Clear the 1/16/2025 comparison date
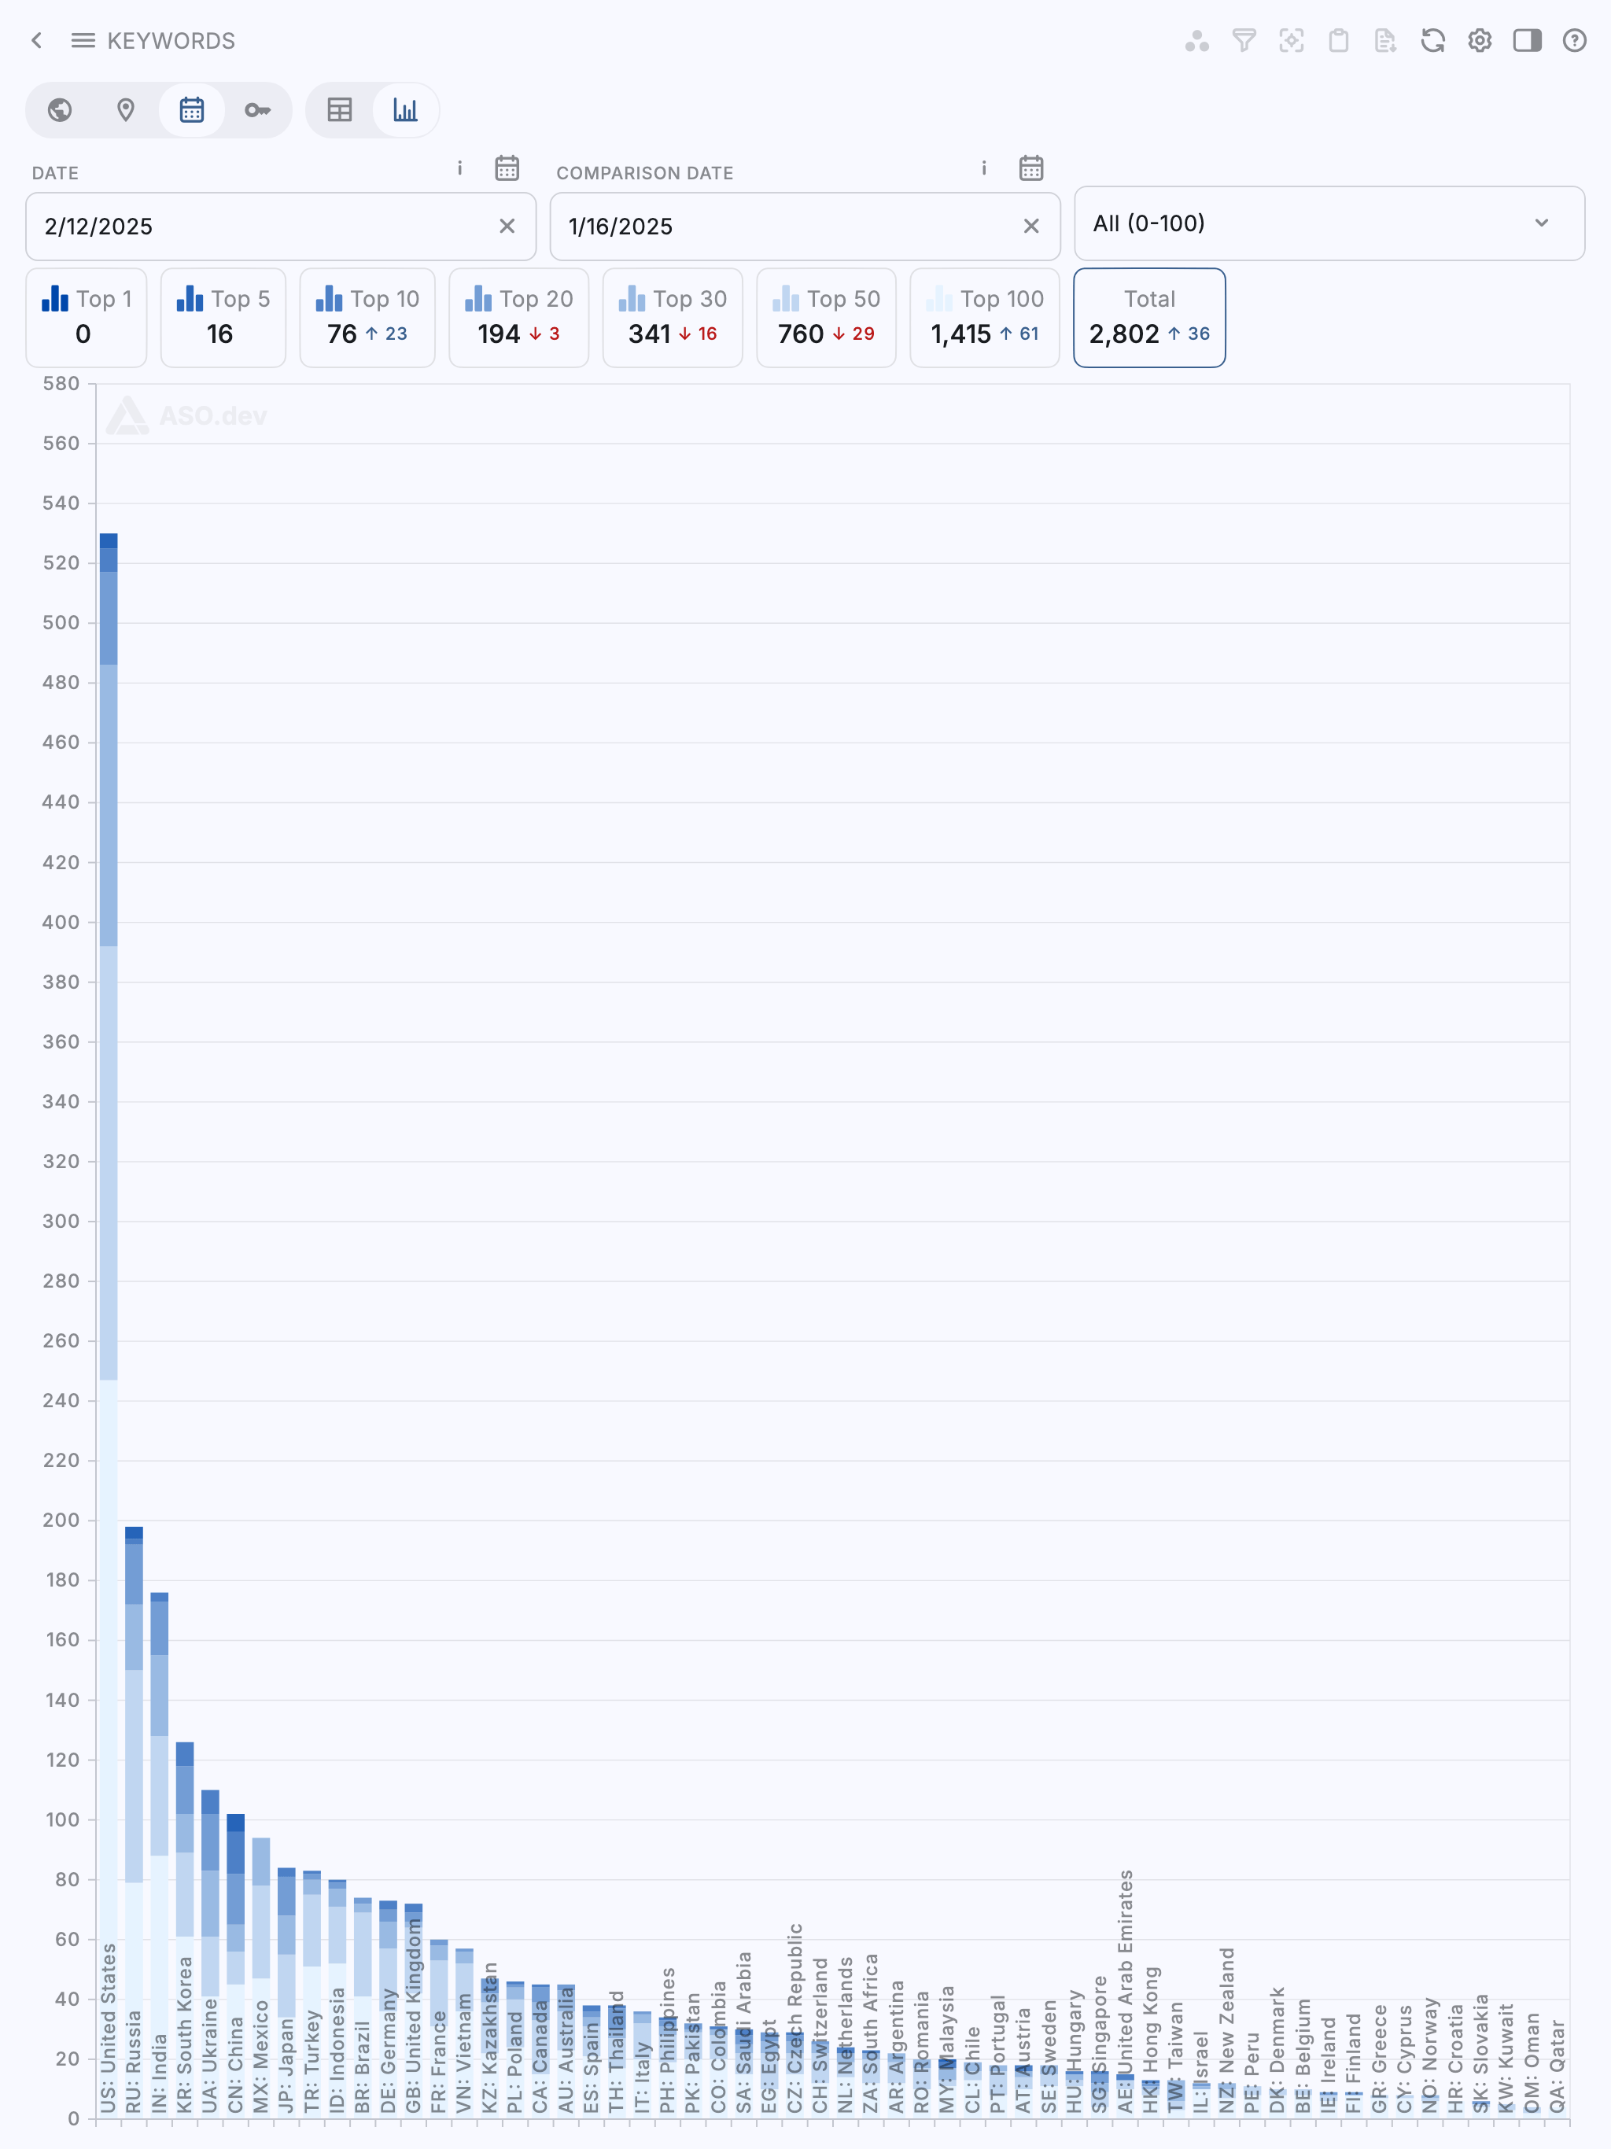Image resolution: width=1611 pixels, height=2149 pixels. [x=1030, y=227]
